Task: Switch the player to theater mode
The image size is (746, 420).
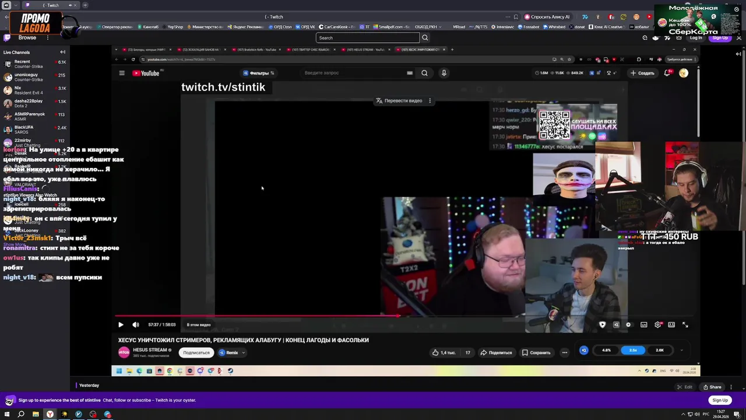Action: (x=671, y=325)
